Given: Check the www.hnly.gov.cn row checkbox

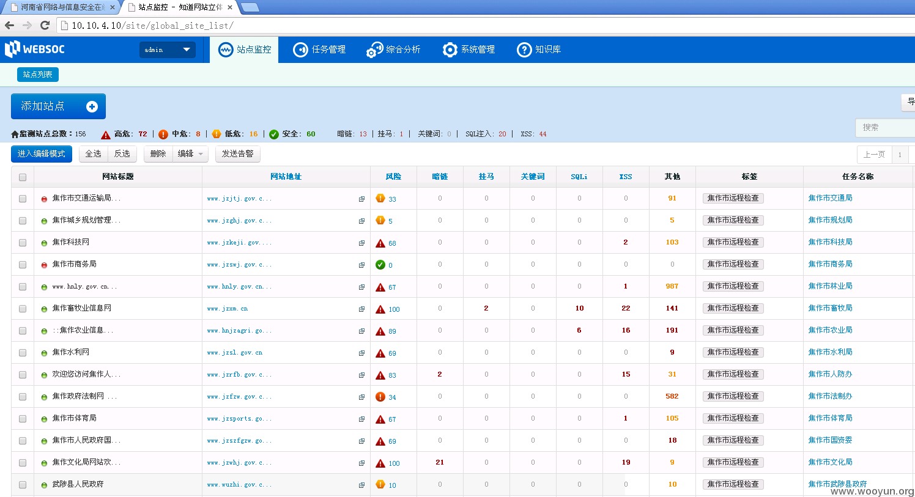Looking at the screenshot, I should [x=23, y=287].
